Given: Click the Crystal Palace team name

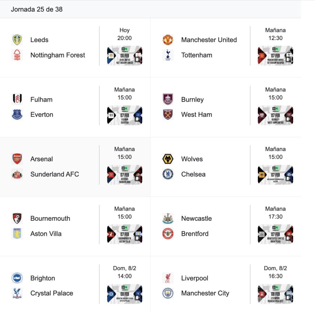Looking at the screenshot, I should click(52, 293).
